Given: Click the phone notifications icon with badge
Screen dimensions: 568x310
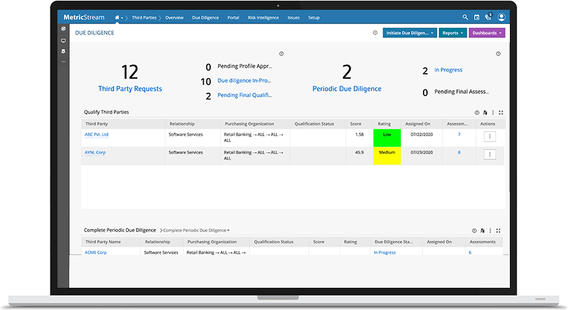Looking at the screenshot, I should pos(488,18).
